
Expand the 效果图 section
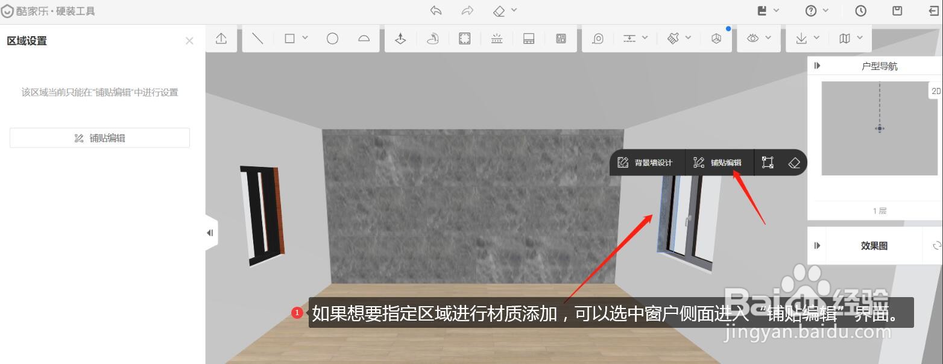pos(817,245)
